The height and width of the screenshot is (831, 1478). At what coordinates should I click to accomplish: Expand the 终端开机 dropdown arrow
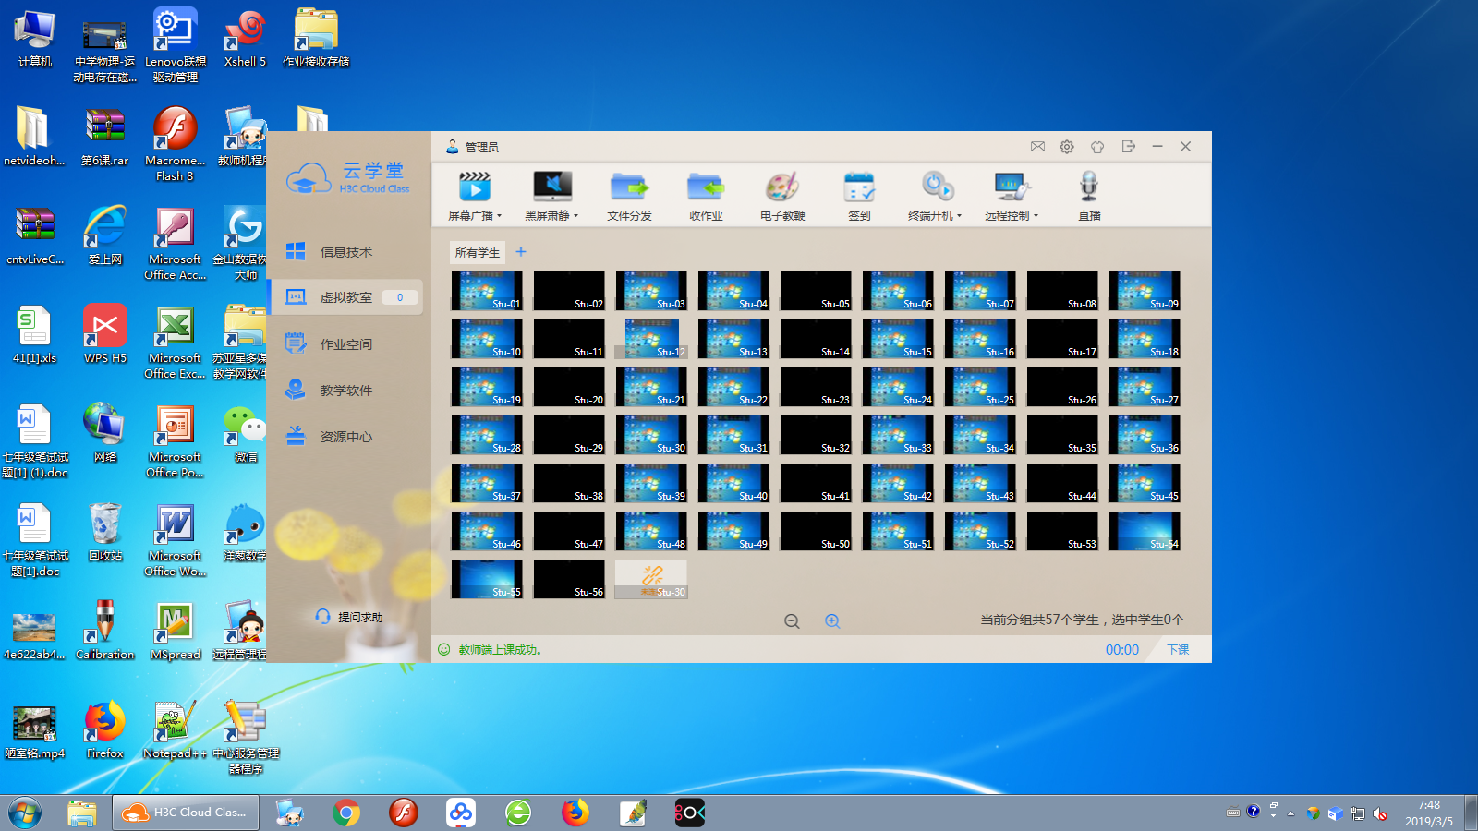(x=960, y=216)
